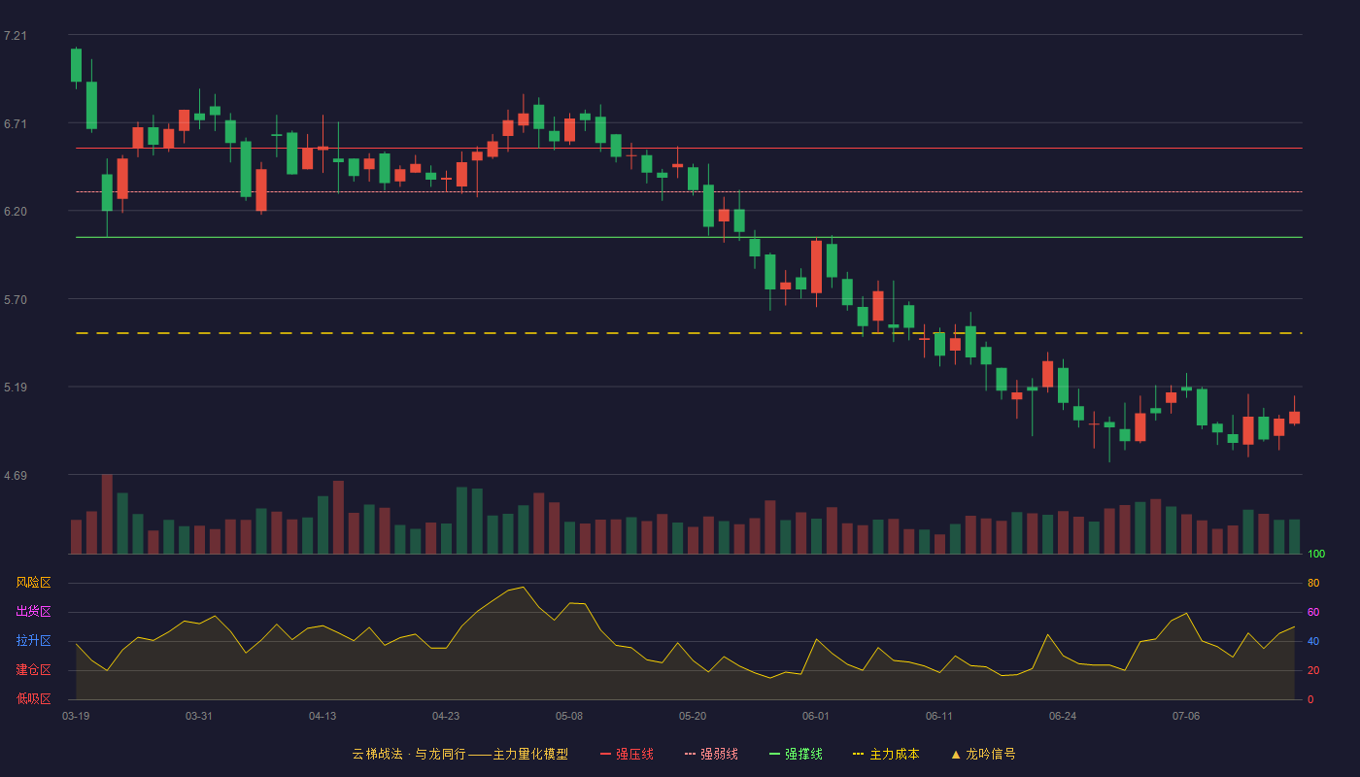The width and height of the screenshot is (1360, 777).
Task: Click the 5.19 price axis label
Action: pyautogui.click(x=16, y=387)
